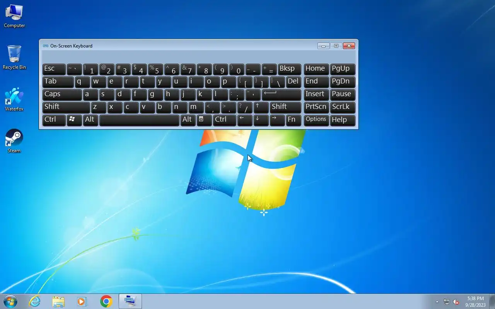Click the spacebar key
This screenshot has height=309, width=495.
pyautogui.click(x=139, y=120)
